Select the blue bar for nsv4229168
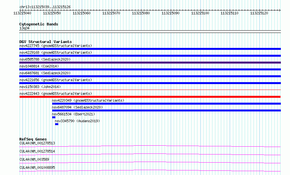Screen dimensions: 290x175 pyautogui.click(x=150, y=56)
